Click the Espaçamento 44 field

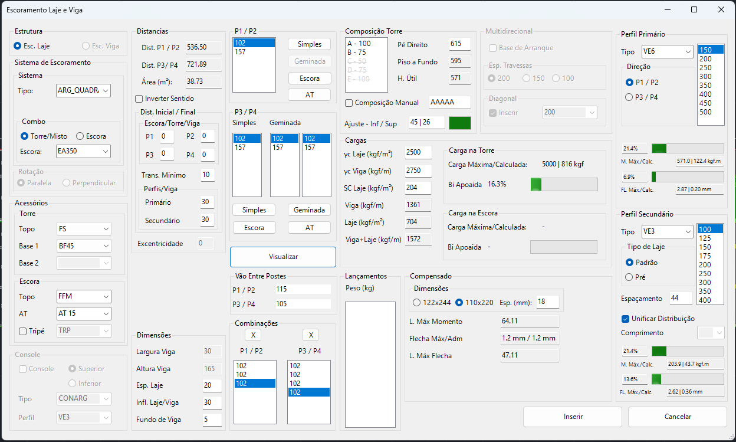pos(681,299)
